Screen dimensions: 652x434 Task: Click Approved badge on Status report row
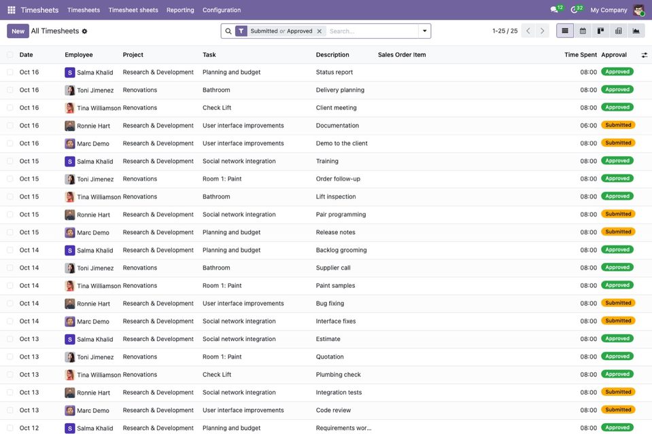point(617,72)
